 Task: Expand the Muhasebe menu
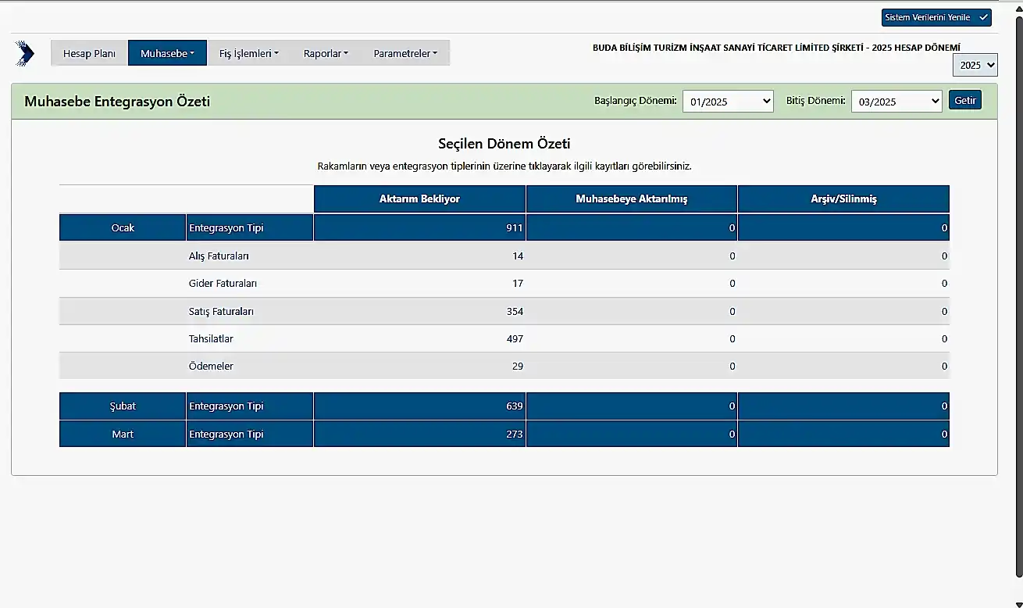tap(167, 53)
